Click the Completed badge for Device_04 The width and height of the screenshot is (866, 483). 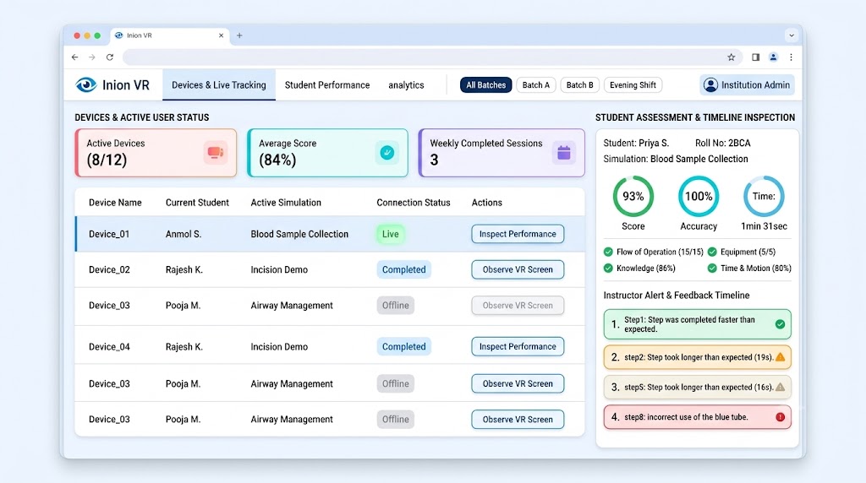[x=403, y=346]
